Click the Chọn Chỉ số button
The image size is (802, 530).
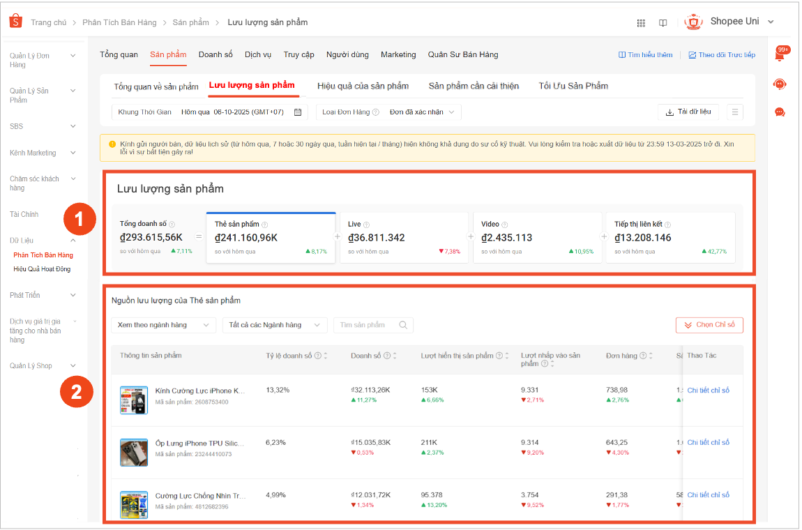click(x=709, y=325)
